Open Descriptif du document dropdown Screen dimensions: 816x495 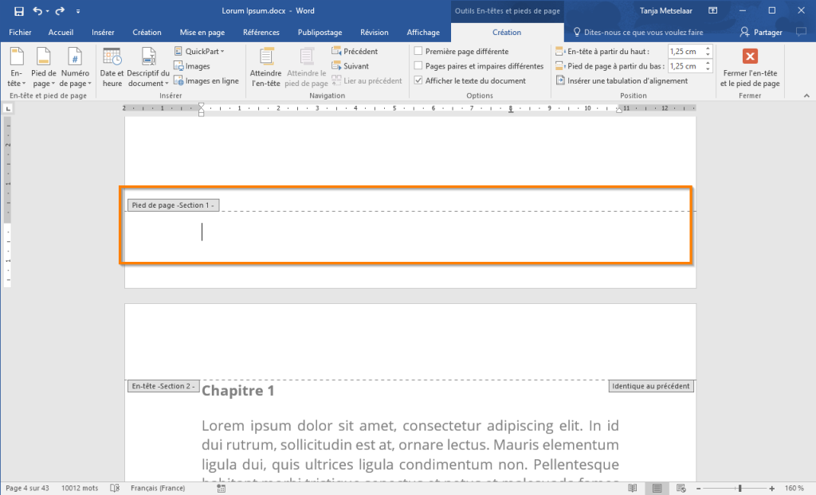tap(148, 68)
